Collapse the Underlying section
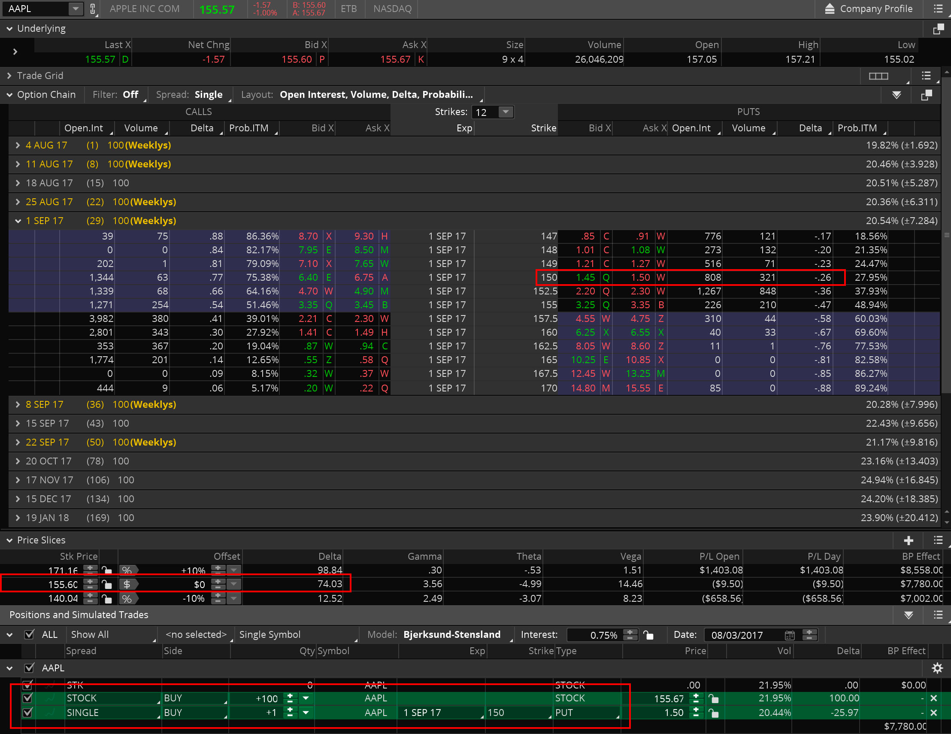 coord(9,29)
